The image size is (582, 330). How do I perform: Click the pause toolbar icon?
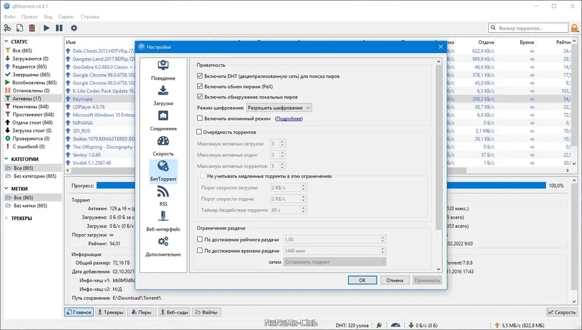(59, 28)
